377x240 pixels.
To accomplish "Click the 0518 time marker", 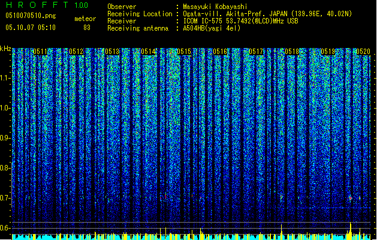I will pyautogui.click(x=292, y=52).
